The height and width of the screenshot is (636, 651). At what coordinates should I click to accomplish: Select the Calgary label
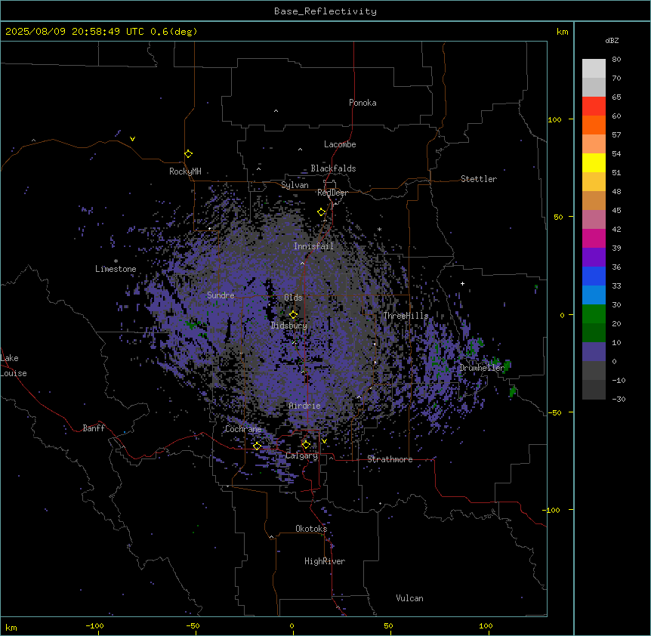click(302, 455)
